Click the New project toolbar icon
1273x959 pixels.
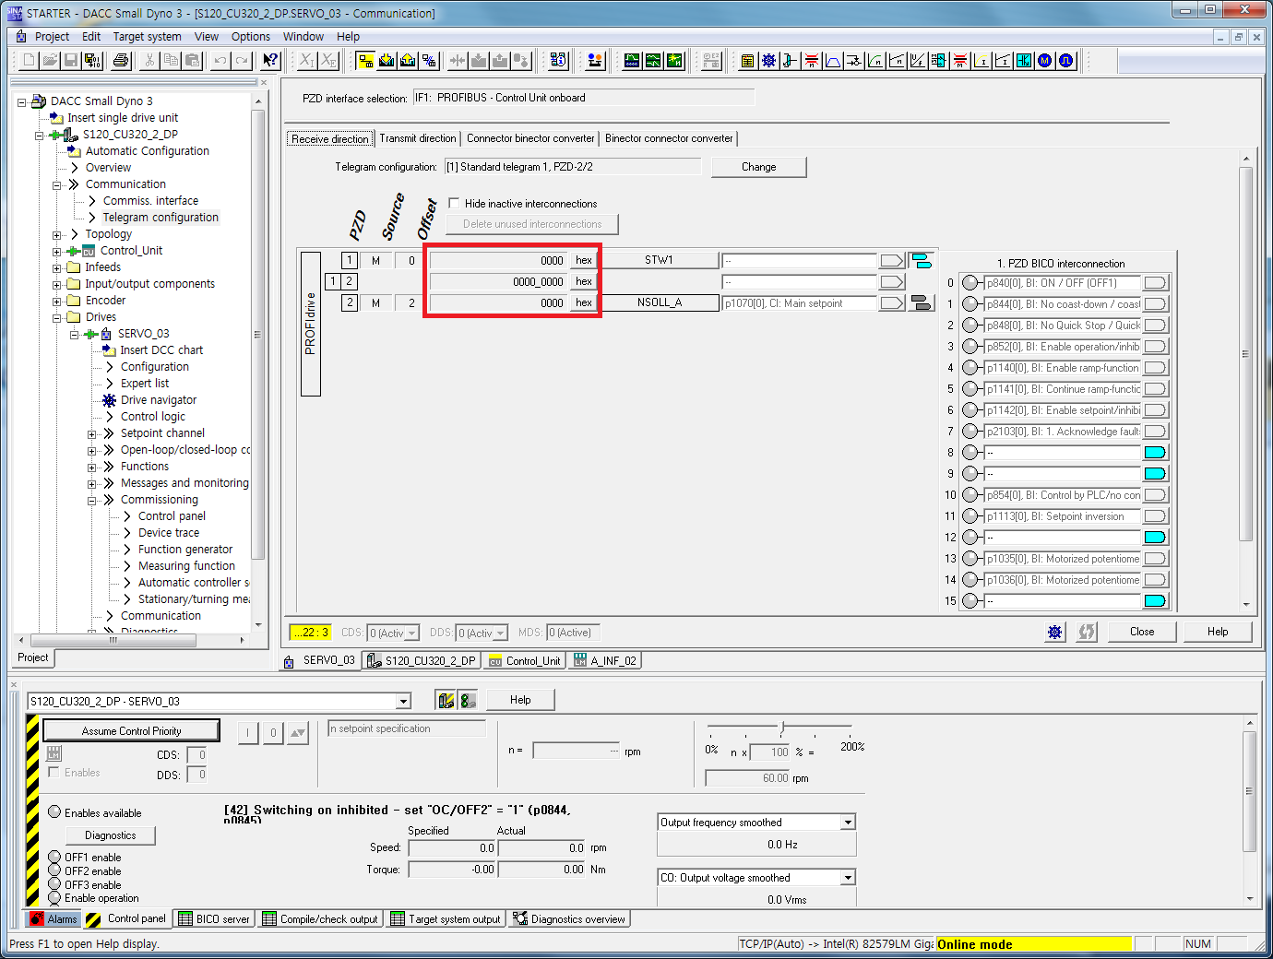[x=29, y=61]
